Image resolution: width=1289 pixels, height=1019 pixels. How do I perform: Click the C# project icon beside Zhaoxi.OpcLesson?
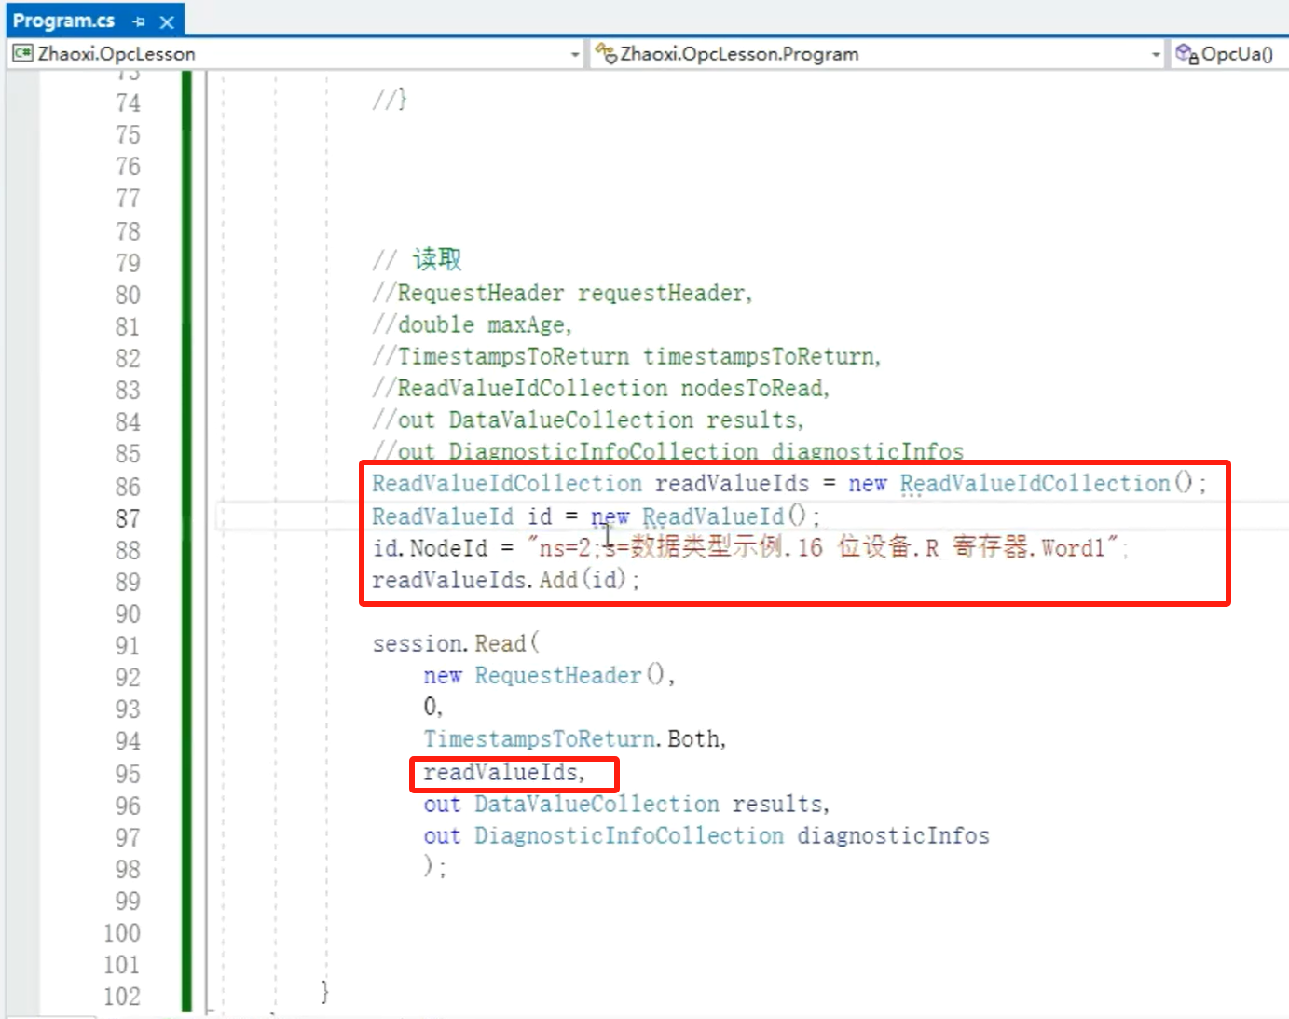22,54
